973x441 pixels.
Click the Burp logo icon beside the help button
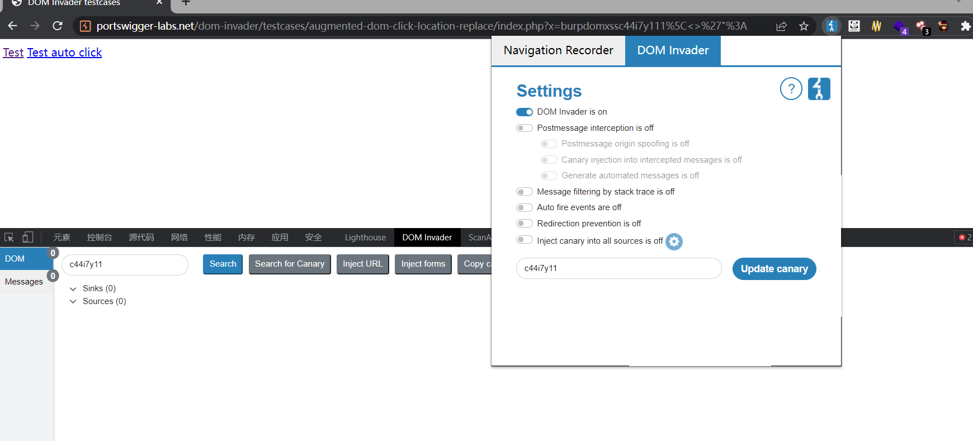pos(819,88)
